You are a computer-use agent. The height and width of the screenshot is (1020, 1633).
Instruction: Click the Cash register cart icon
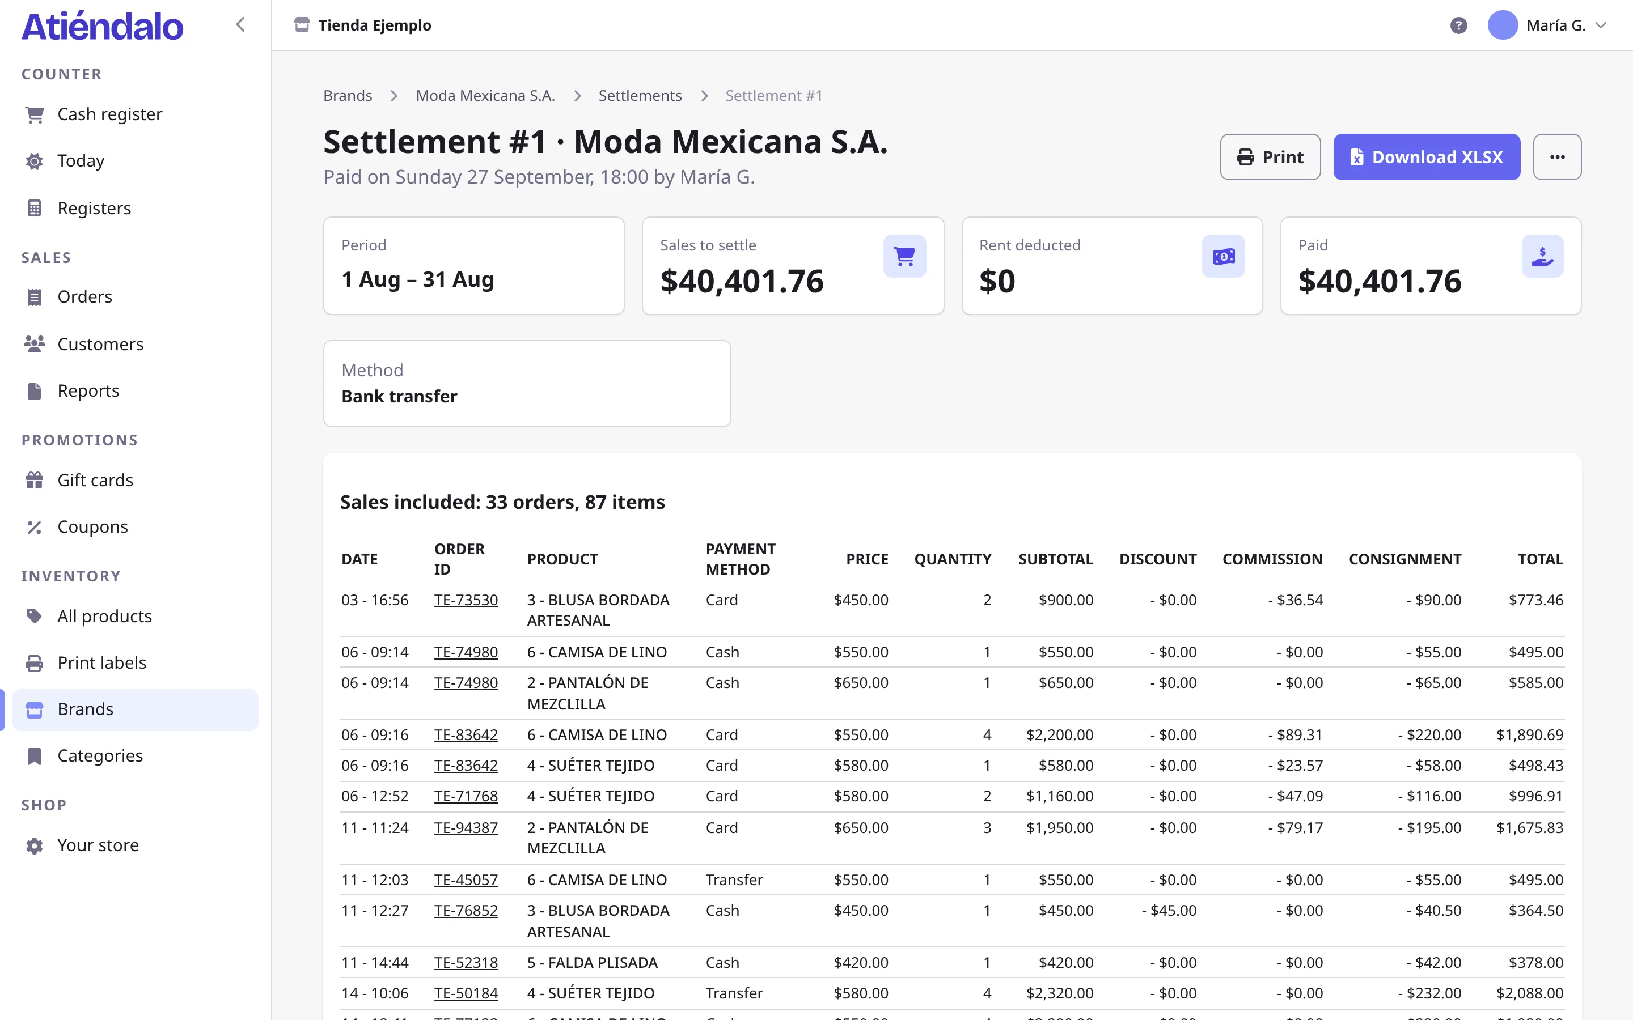[35, 114]
